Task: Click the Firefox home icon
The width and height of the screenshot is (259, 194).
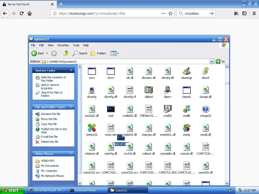Action: [30, 13]
